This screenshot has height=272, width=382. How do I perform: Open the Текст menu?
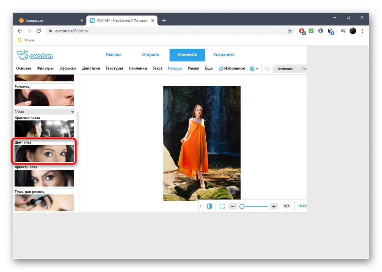click(157, 68)
